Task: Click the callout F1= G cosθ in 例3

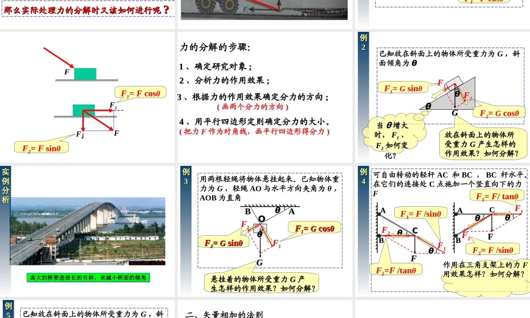Action: (315, 228)
